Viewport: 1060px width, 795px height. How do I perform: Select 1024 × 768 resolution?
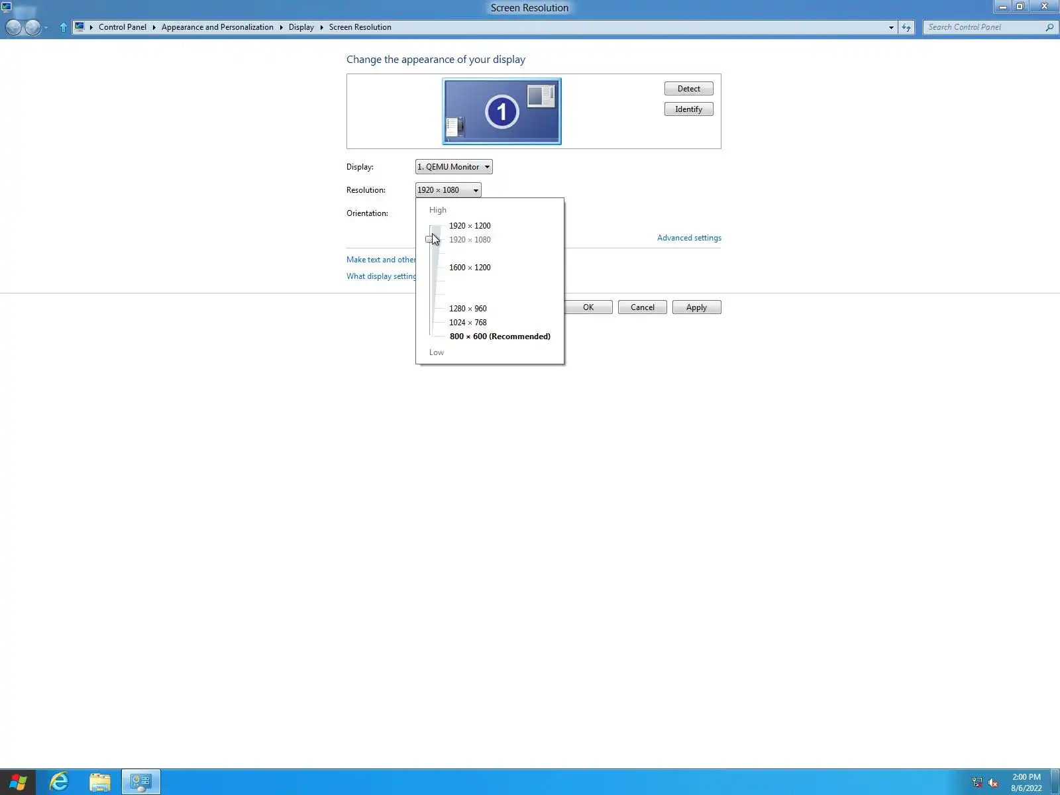tap(468, 323)
